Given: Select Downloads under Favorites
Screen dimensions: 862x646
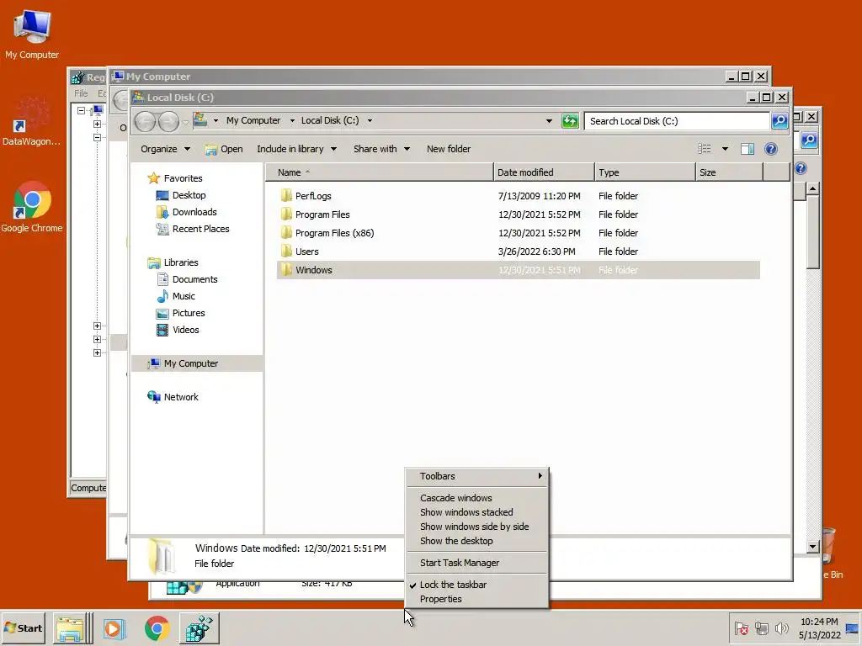Looking at the screenshot, I should 186,212.
